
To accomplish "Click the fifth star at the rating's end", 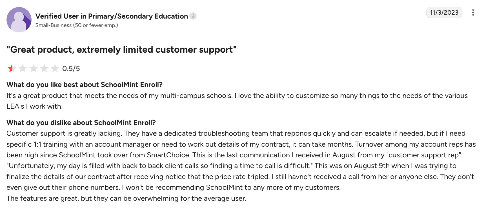I will coord(55,68).
